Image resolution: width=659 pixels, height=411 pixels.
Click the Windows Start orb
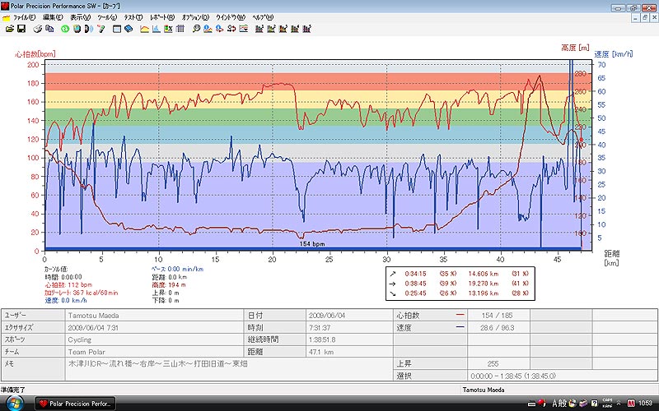pyautogui.click(x=14, y=403)
